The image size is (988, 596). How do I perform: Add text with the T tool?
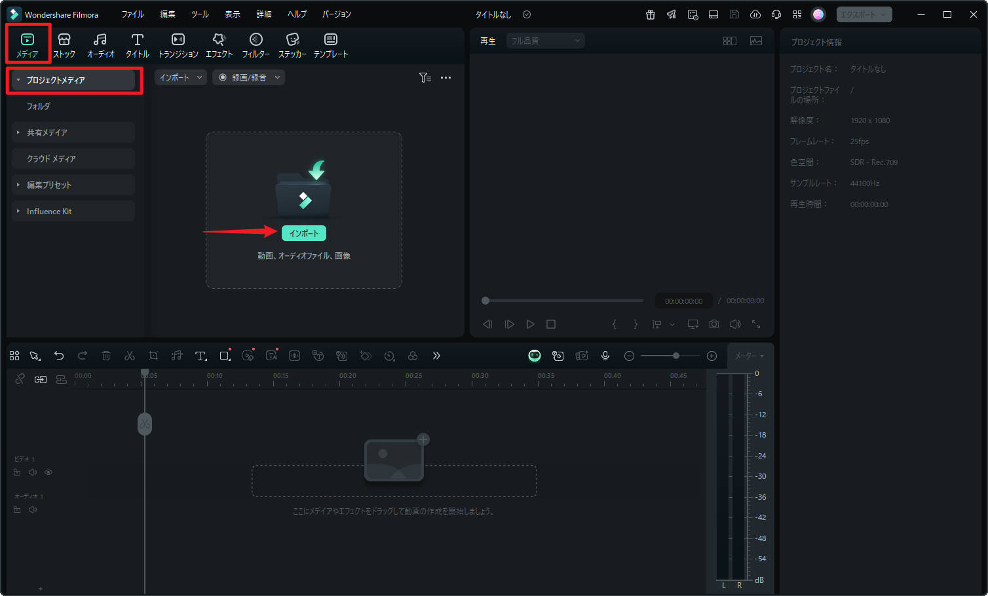(x=201, y=356)
